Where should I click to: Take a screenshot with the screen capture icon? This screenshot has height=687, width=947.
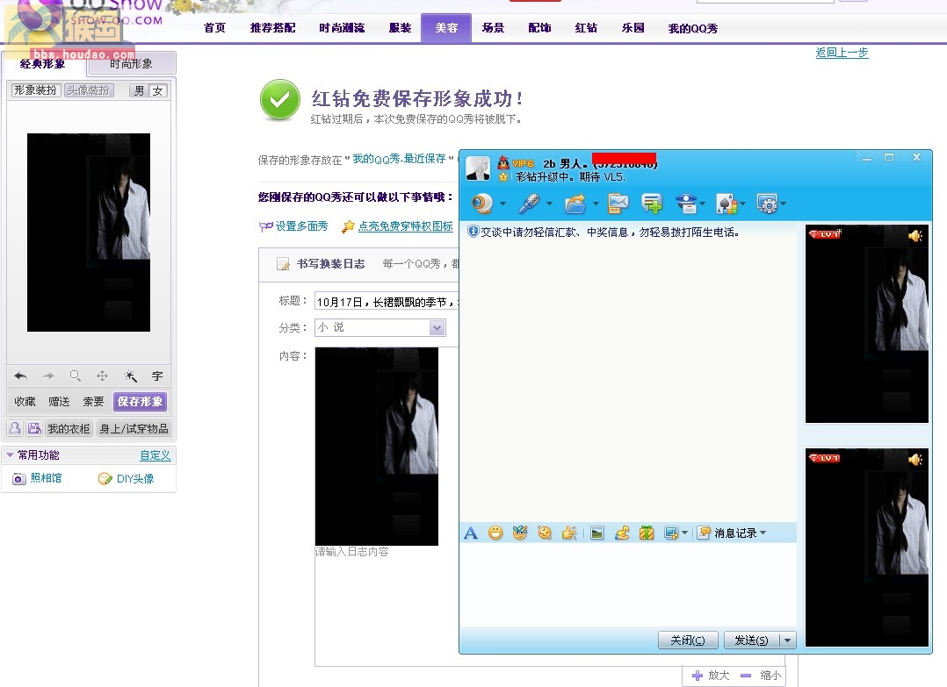click(670, 533)
